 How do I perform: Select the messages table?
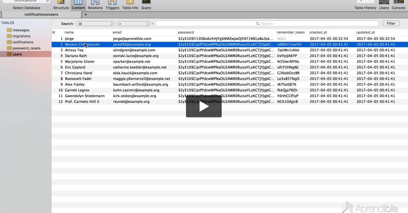point(21,30)
